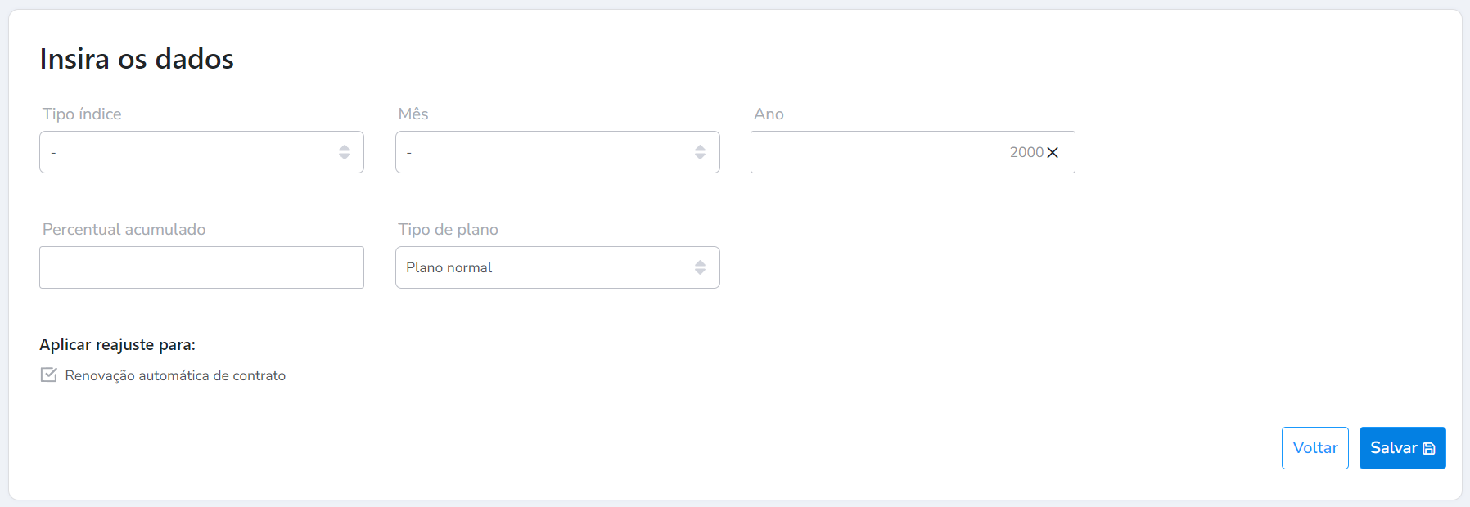Click the "Insira os dados" heading
The image size is (1470, 507).
137,59
